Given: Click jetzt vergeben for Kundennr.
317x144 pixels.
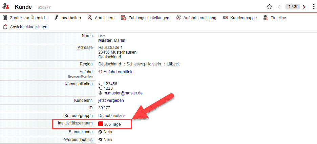Looking at the screenshot, I should (x=111, y=100).
